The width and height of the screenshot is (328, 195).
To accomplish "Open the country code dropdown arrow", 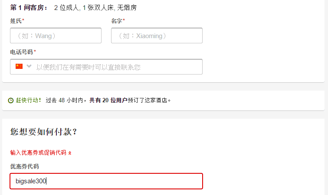I will [29, 66].
